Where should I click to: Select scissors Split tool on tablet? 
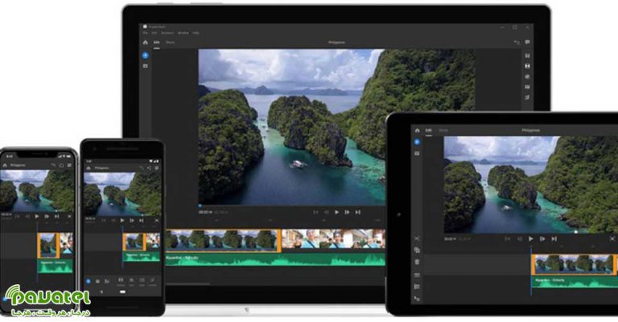417,238
